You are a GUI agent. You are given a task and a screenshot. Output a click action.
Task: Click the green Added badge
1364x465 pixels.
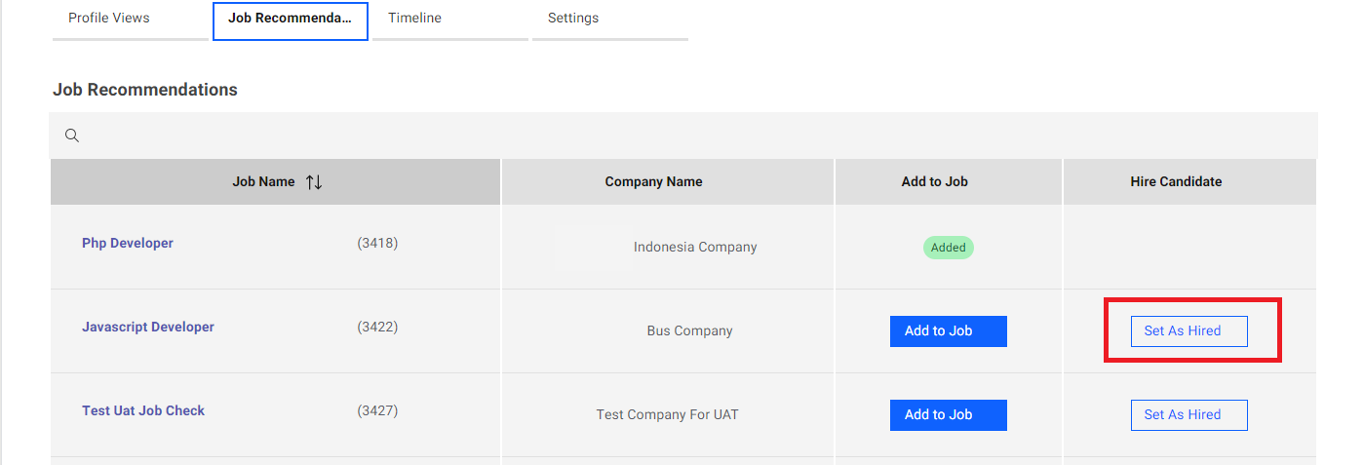pos(948,248)
